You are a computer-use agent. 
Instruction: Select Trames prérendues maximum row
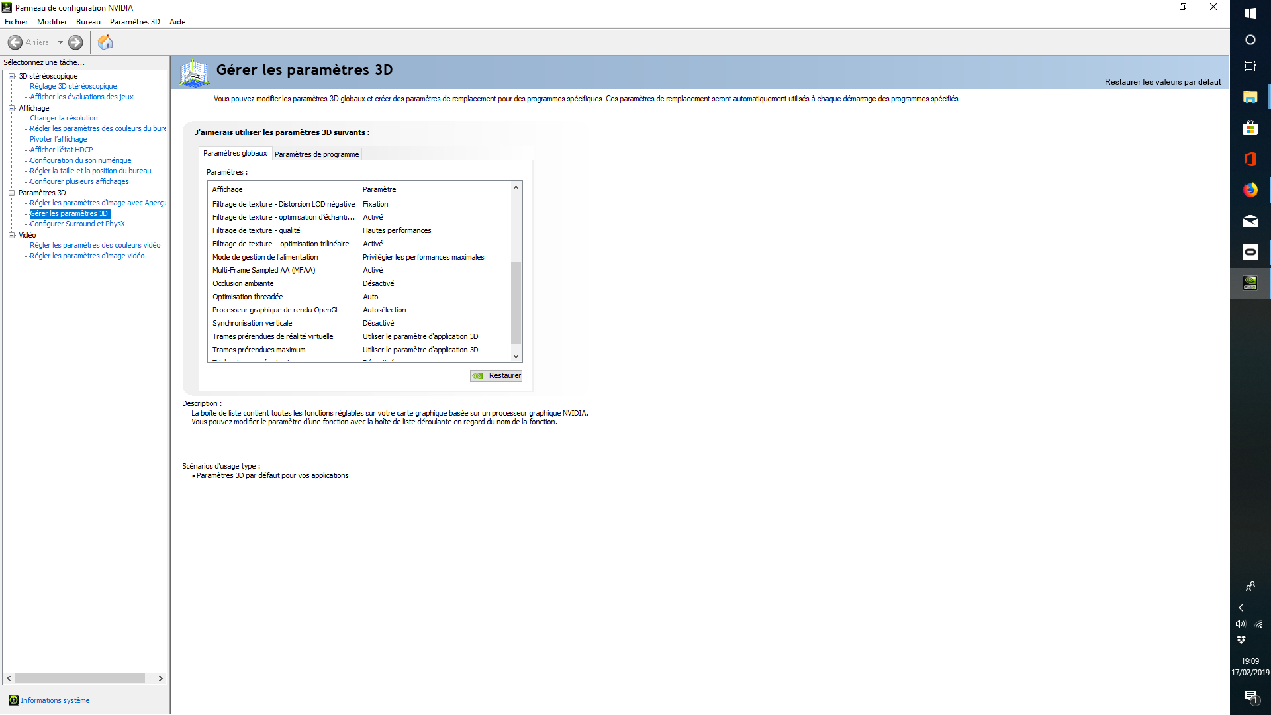[359, 350]
